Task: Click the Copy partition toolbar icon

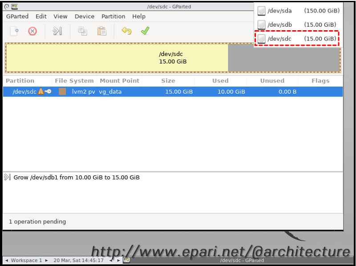Action: click(x=82, y=31)
